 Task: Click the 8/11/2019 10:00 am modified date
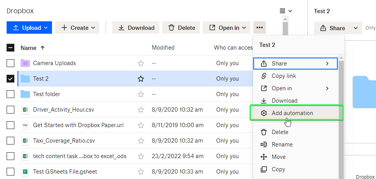[x=177, y=125]
